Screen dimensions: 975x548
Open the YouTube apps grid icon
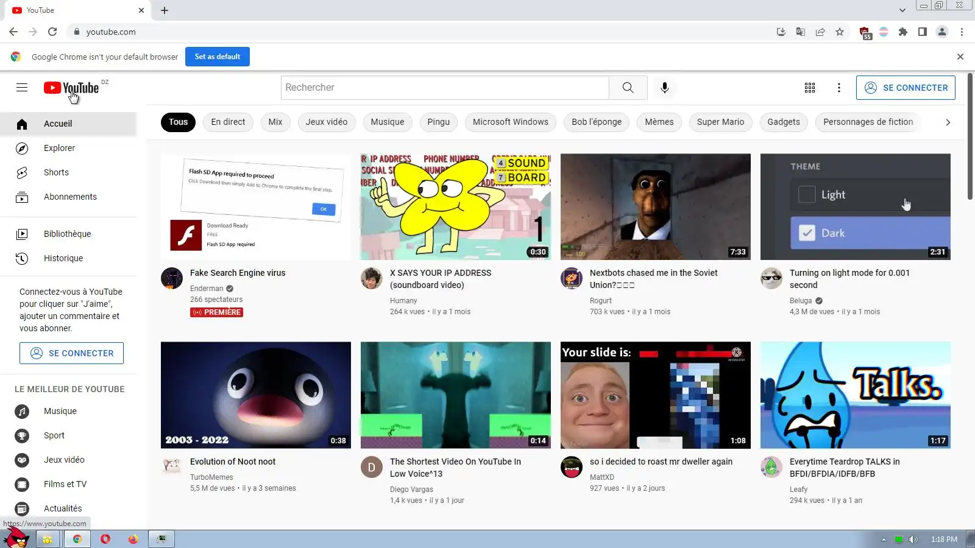point(810,88)
